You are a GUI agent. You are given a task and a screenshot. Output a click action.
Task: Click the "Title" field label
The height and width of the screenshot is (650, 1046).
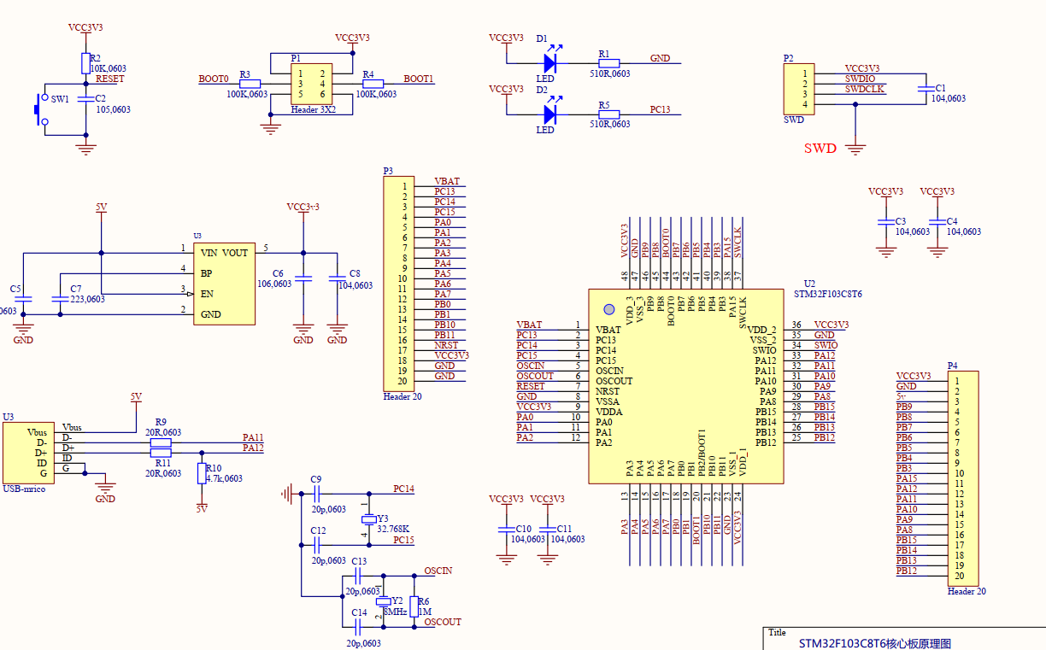777,633
